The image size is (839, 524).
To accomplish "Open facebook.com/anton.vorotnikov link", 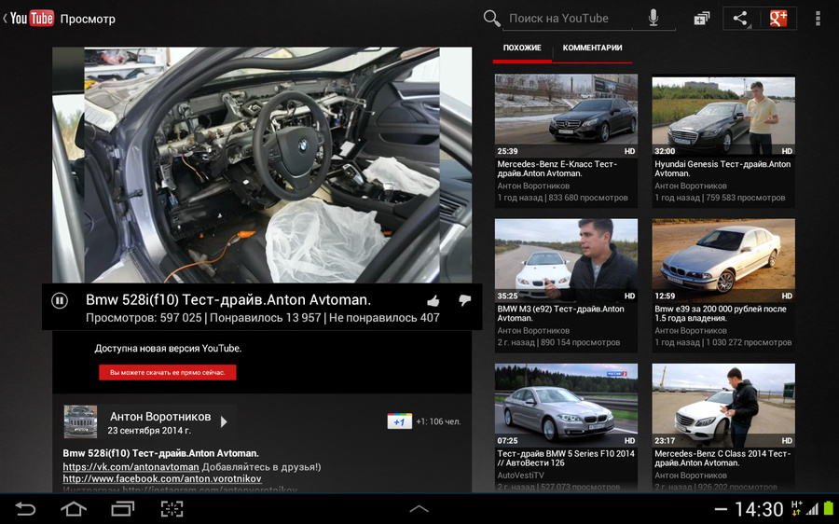I will click(x=162, y=478).
